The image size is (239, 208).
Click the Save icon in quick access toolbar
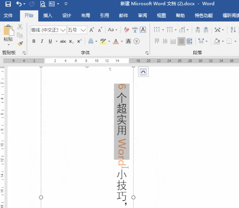pyautogui.click(x=8, y=4)
